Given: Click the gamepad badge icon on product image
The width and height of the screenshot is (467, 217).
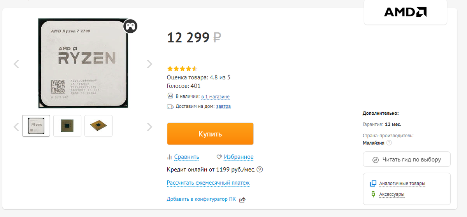Looking at the screenshot, I should tap(130, 26).
